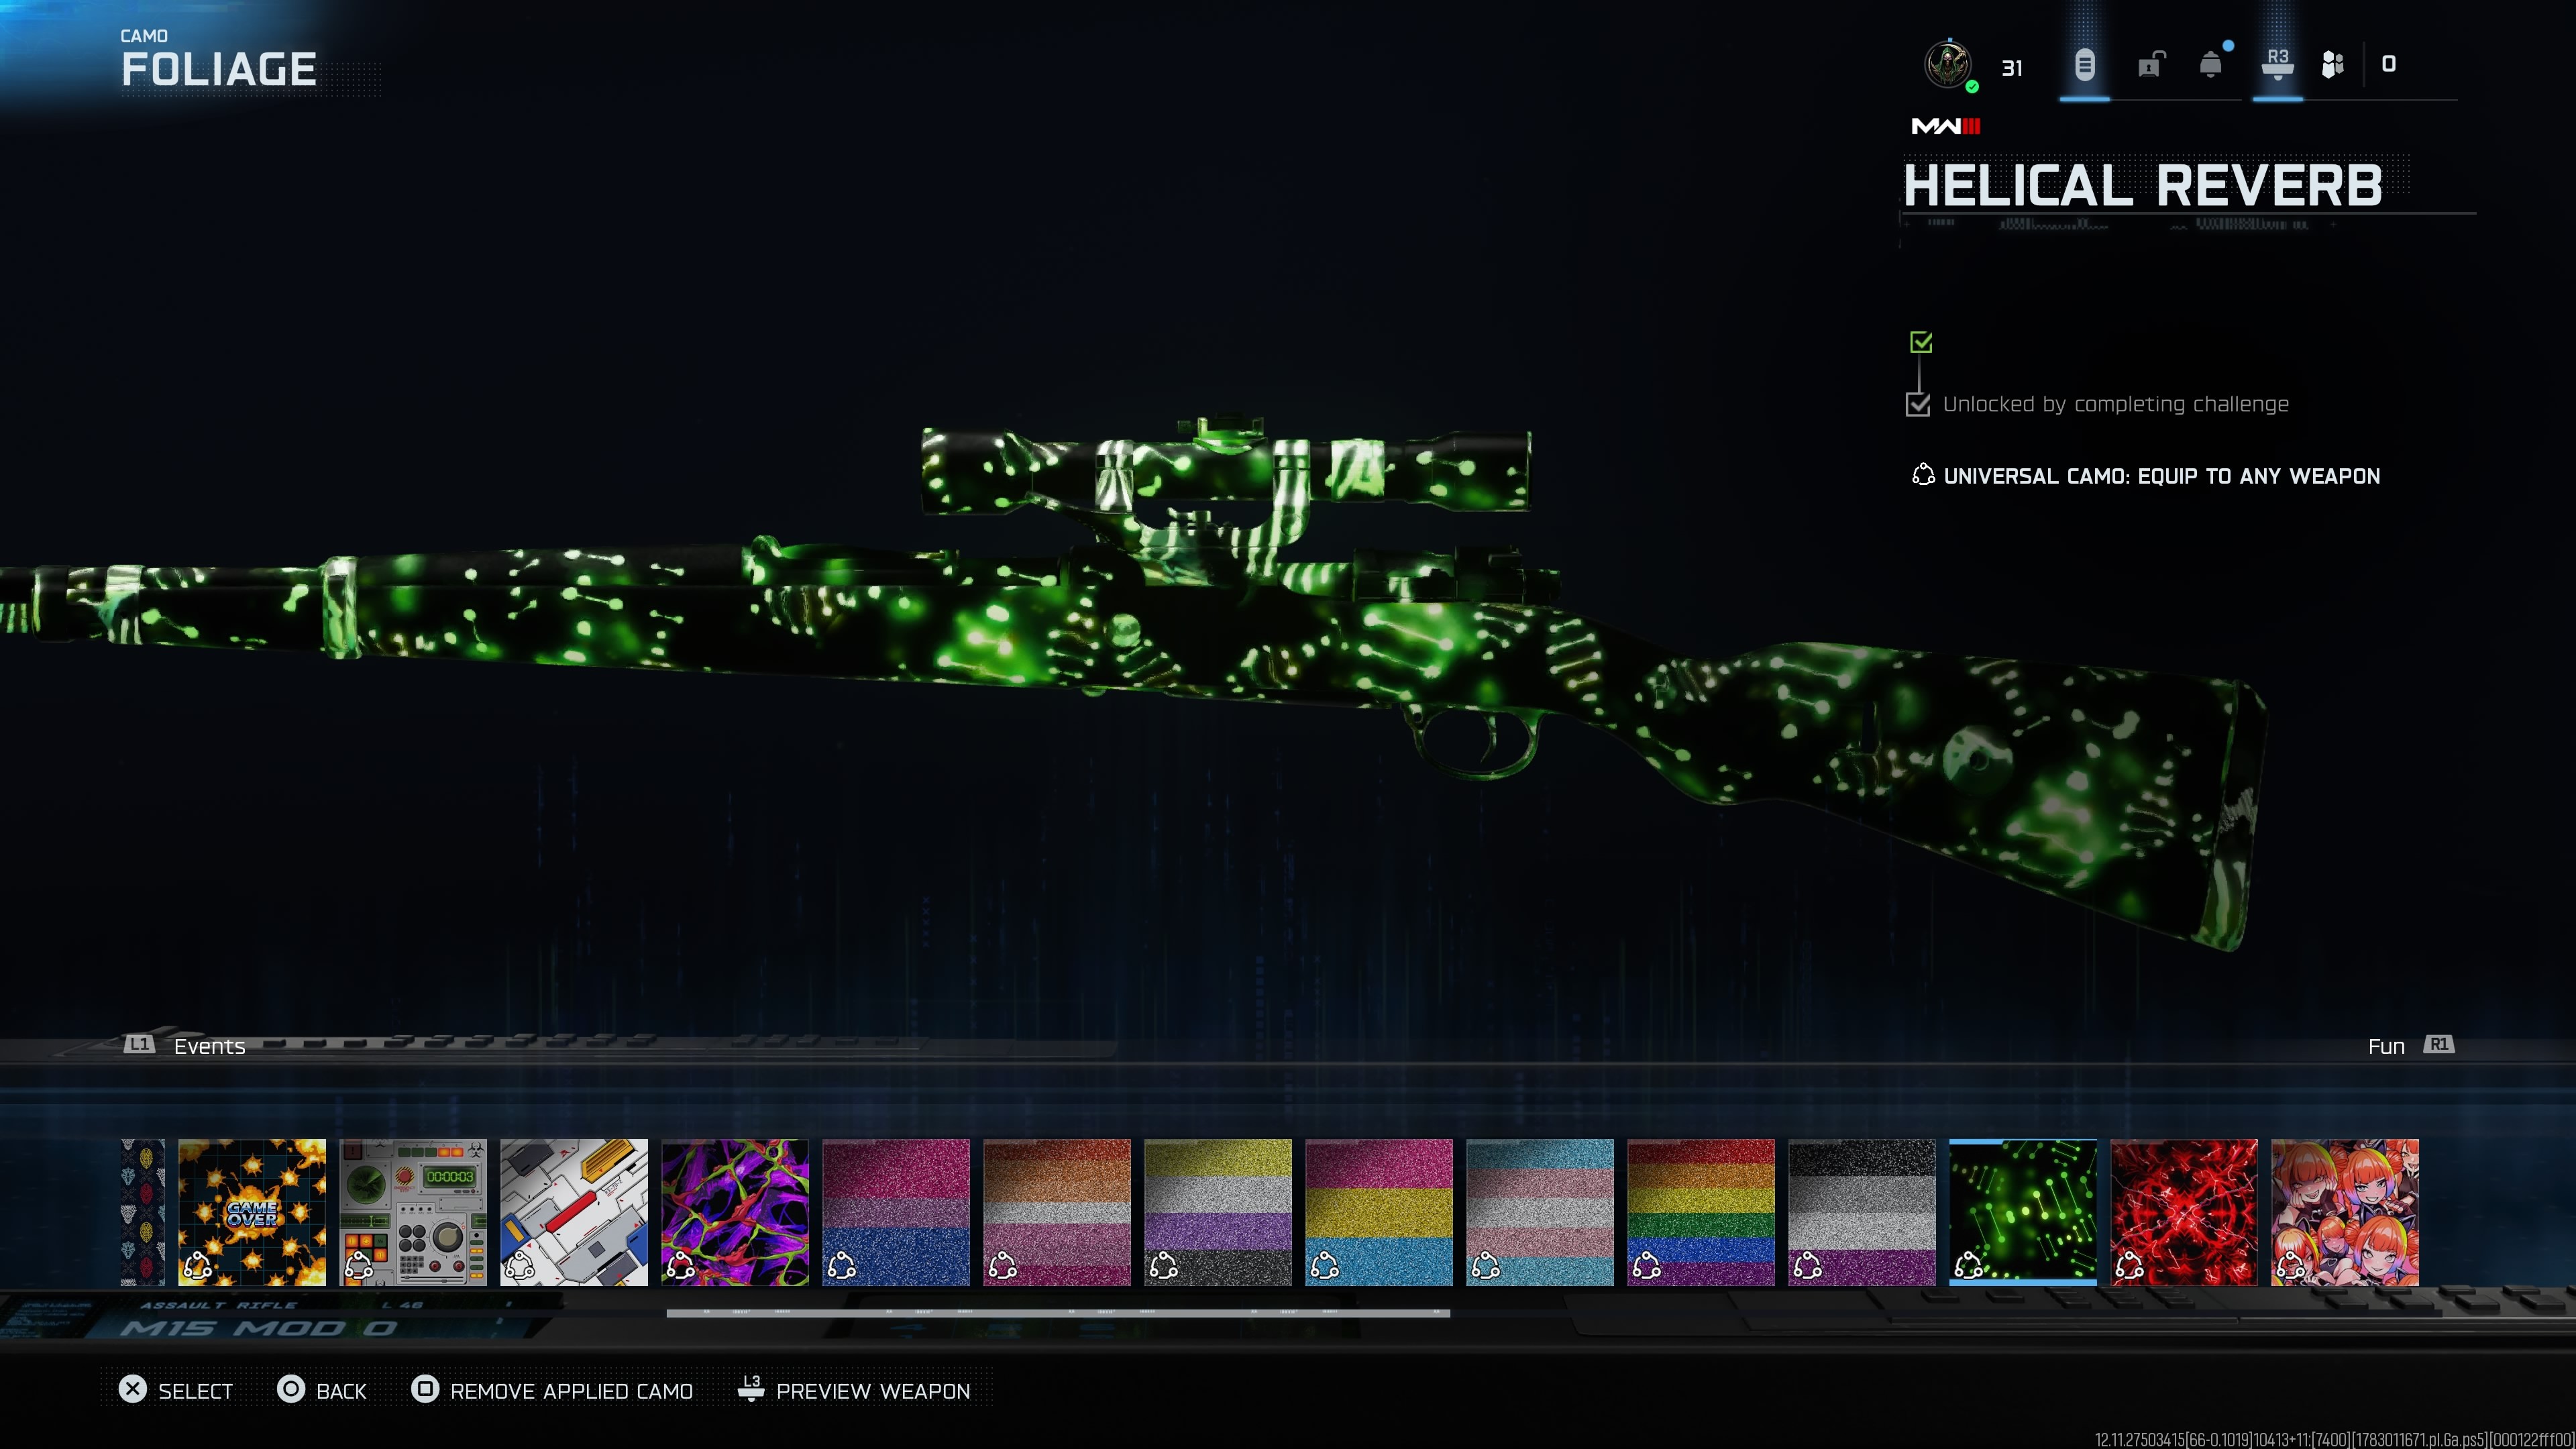Click the Select prompt
The height and width of the screenshot is (1449, 2576).
tap(176, 1391)
